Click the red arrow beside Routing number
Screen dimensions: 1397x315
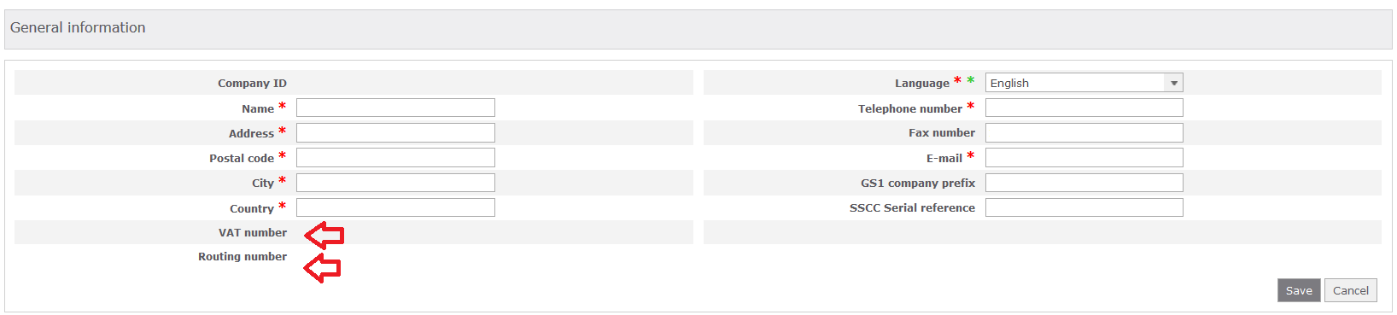[323, 268]
